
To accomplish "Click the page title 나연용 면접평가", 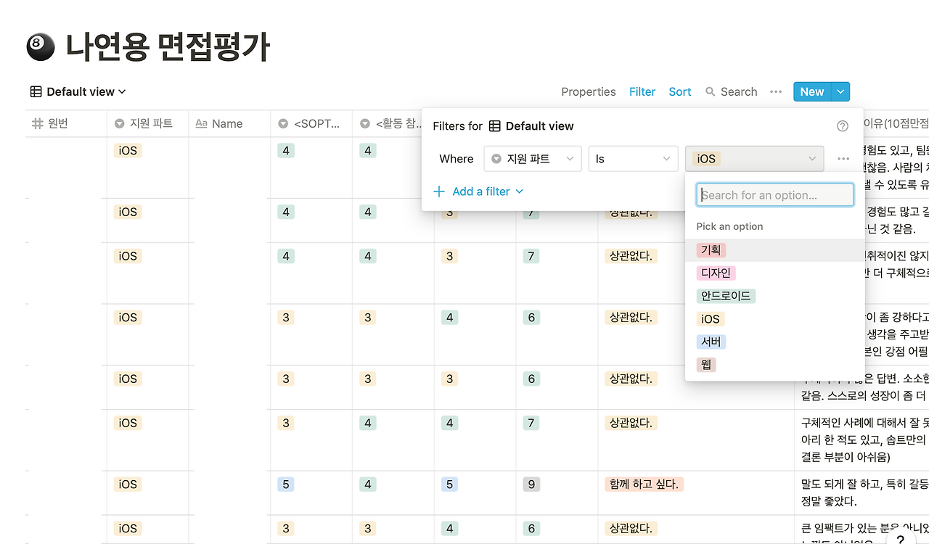I will 168,47.
